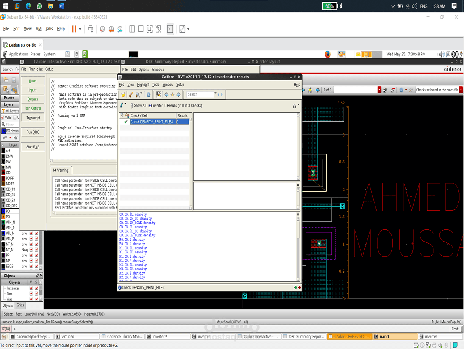
Task: Click Run Control button in Calibre Interactive
Action: (33, 108)
